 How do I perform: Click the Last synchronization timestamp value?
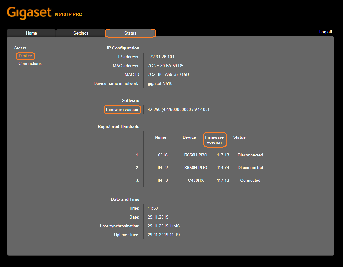coord(163,226)
